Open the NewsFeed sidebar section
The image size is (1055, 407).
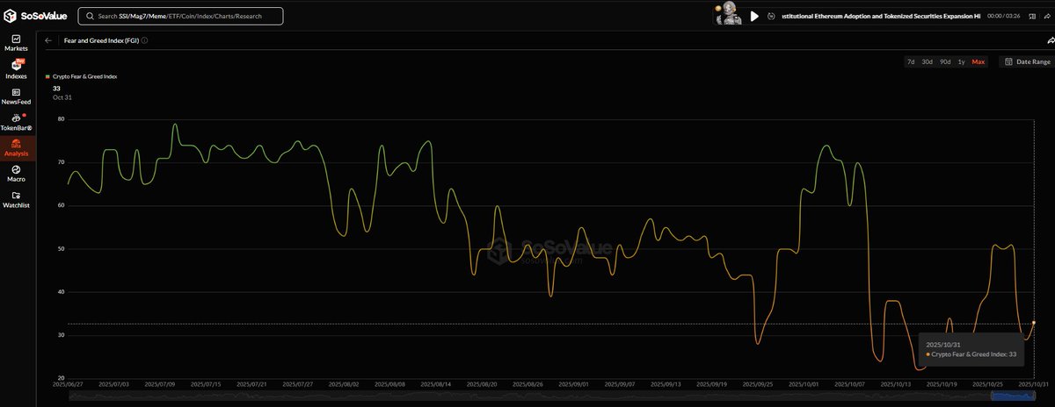pos(17,96)
